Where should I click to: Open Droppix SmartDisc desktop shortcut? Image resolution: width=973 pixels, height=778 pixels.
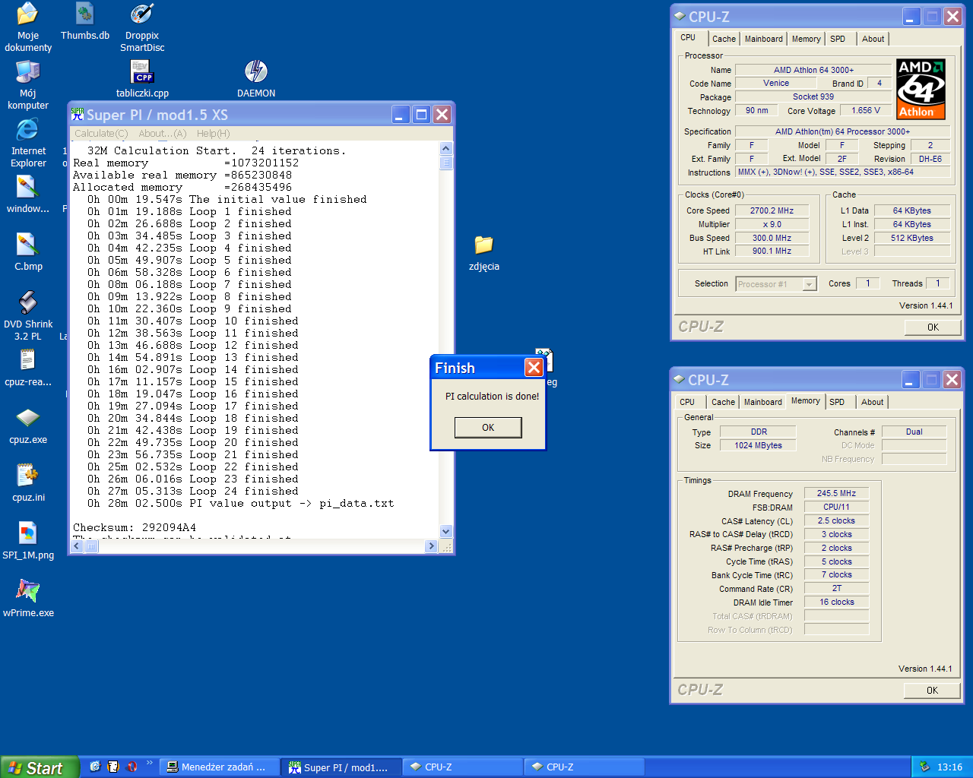pos(142,27)
